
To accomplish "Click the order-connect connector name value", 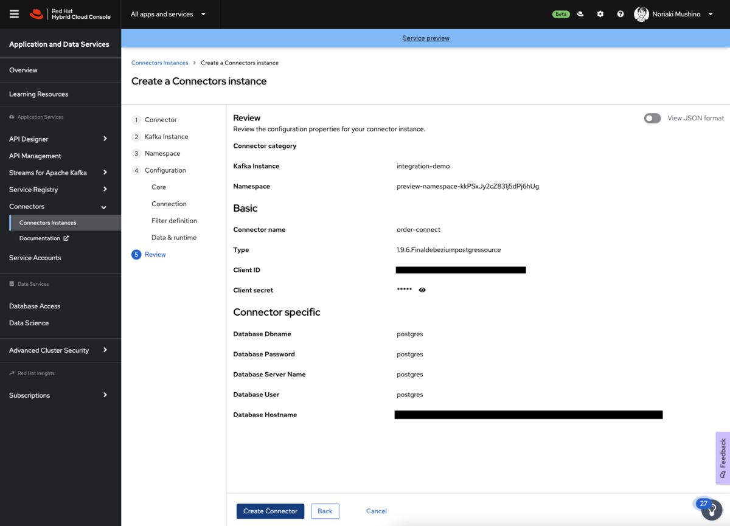I will [x=419, y=230].
